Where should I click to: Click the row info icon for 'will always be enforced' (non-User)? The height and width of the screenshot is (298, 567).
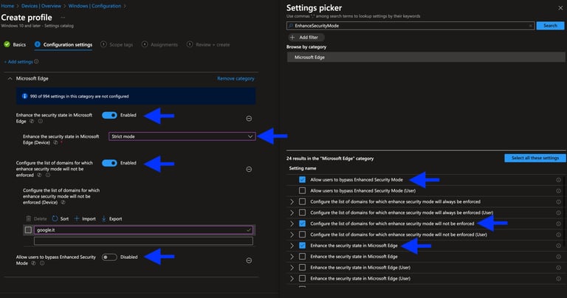[x=558, y=202]
